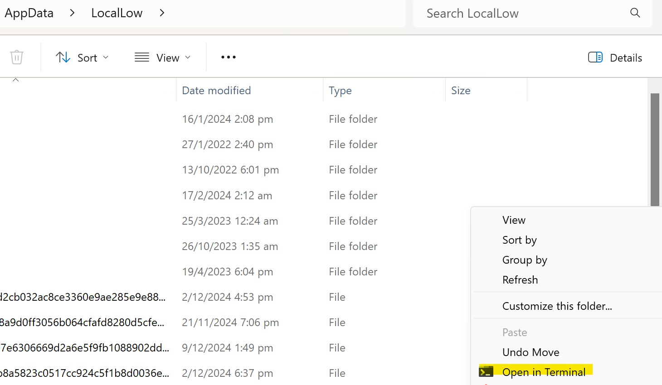
Task: Click the Terminal icon in context menu
Action: (x=486, y=372)
